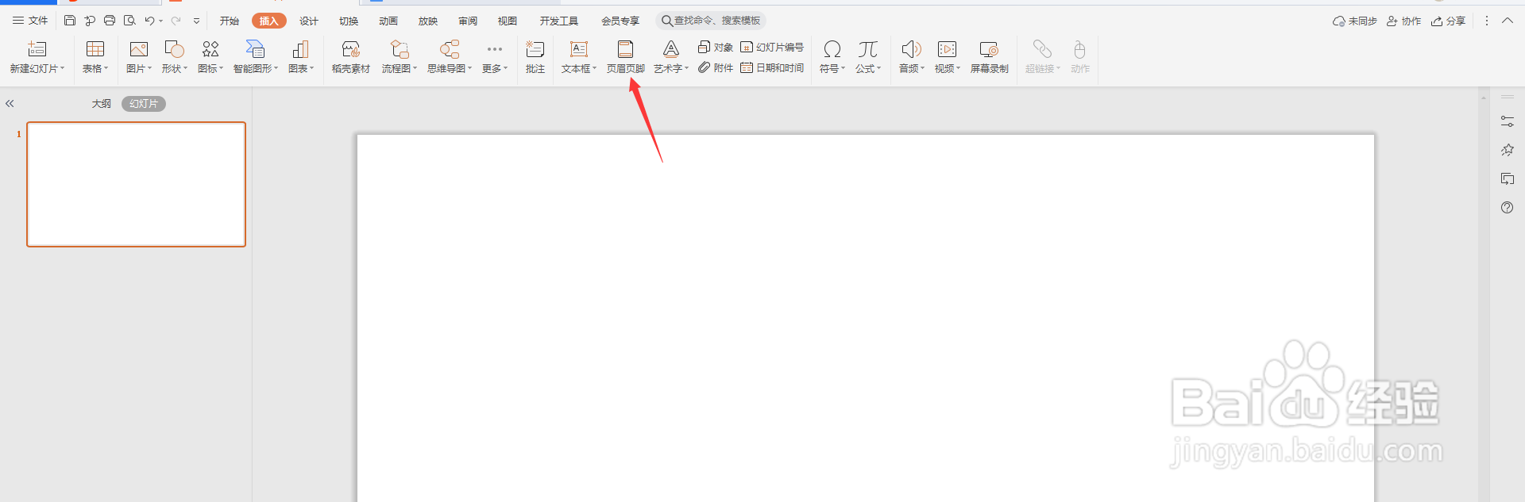Image resolution: width=1525 pixels, height=502 pixels.
Task: Insert Date and Time (日期和时间)
Action: coord(772,68)
